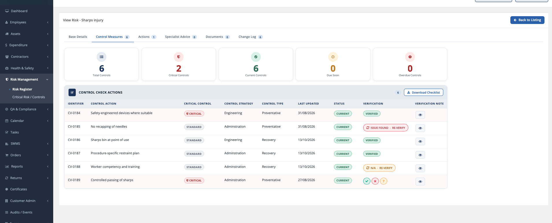552x223 pixels.
Task: Open the Base Details tab
Action: (78, 37)
